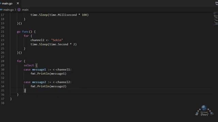Click the "for" keyword on line 28

click(x=19, y=61)
